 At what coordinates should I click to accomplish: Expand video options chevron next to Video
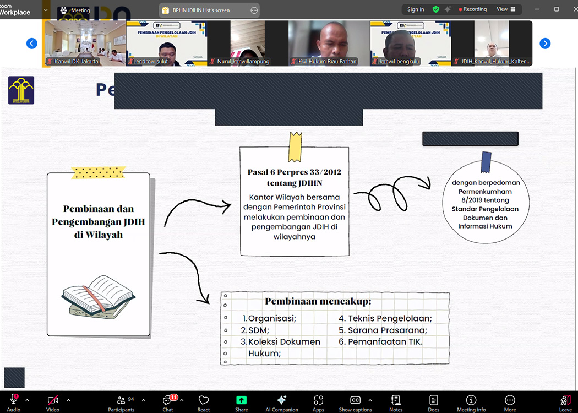[x=68, y=400]
